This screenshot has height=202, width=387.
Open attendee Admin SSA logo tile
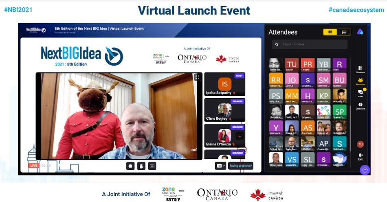(323, 112)
